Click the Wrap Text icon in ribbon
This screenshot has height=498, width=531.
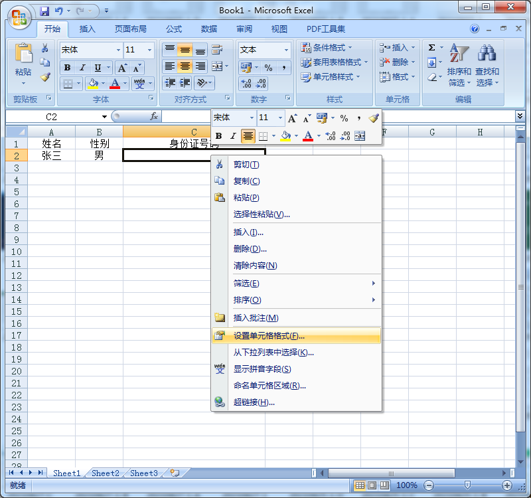tap(217, 50)
